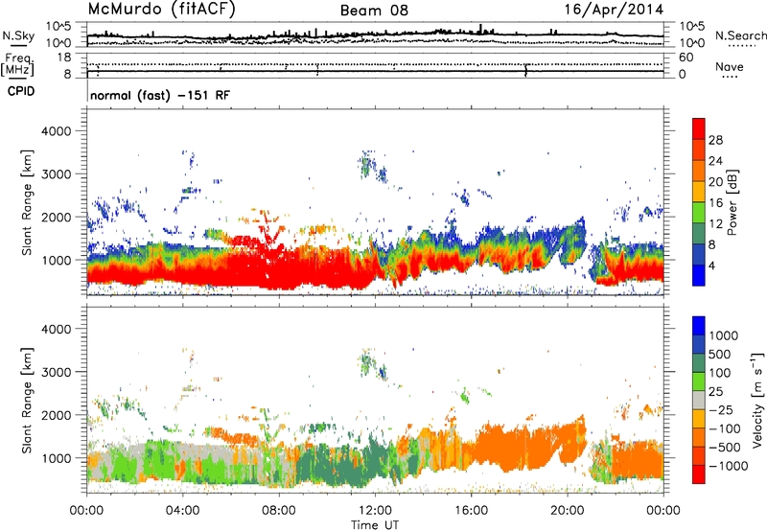The width and height of the screenshot is (767, 531).
Task: Click velocity colorbar segment between 100 and 500
Action: [x=699, y=363]
